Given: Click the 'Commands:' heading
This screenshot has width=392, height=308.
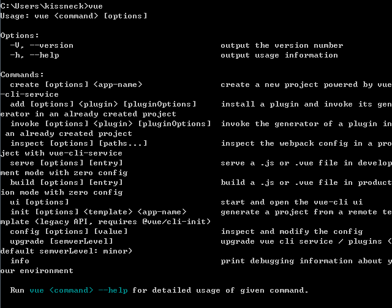Looking at the screenshot, I should (22, 75).
